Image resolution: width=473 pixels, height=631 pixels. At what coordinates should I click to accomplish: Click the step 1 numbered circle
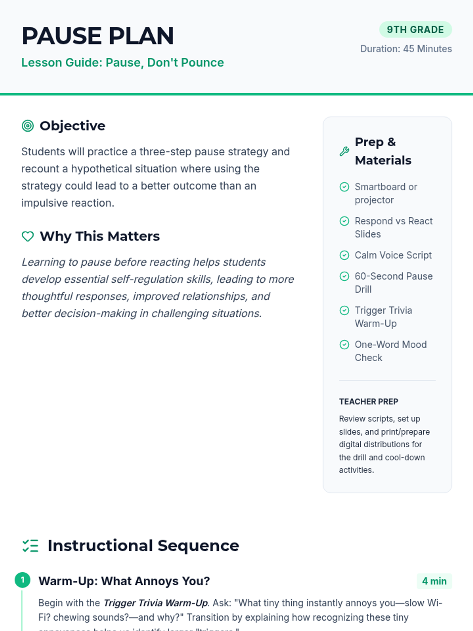22,580
